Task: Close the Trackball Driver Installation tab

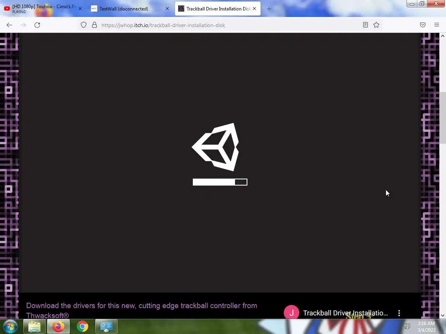Action: (254, 9)
